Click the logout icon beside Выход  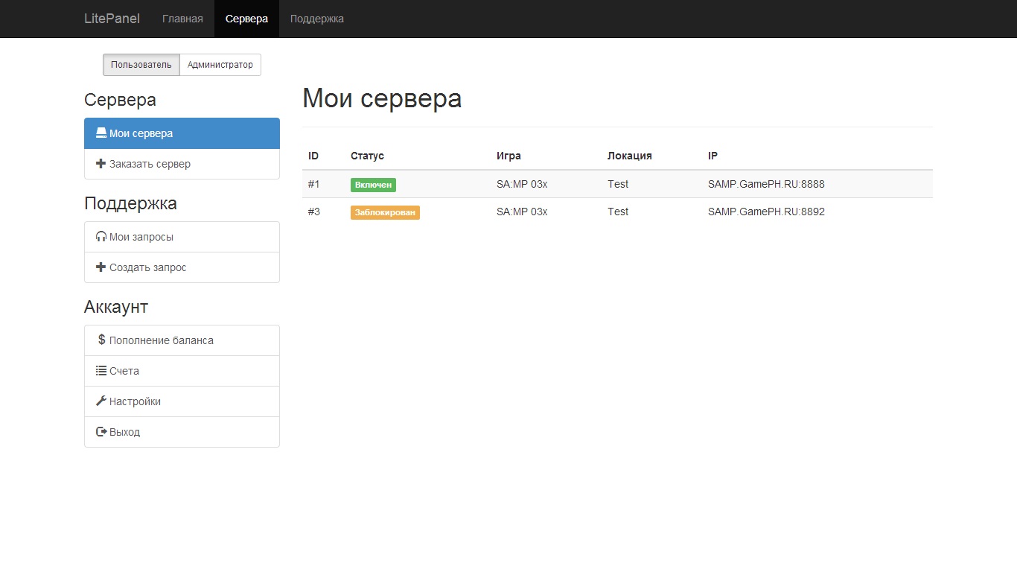pos(101,432)
